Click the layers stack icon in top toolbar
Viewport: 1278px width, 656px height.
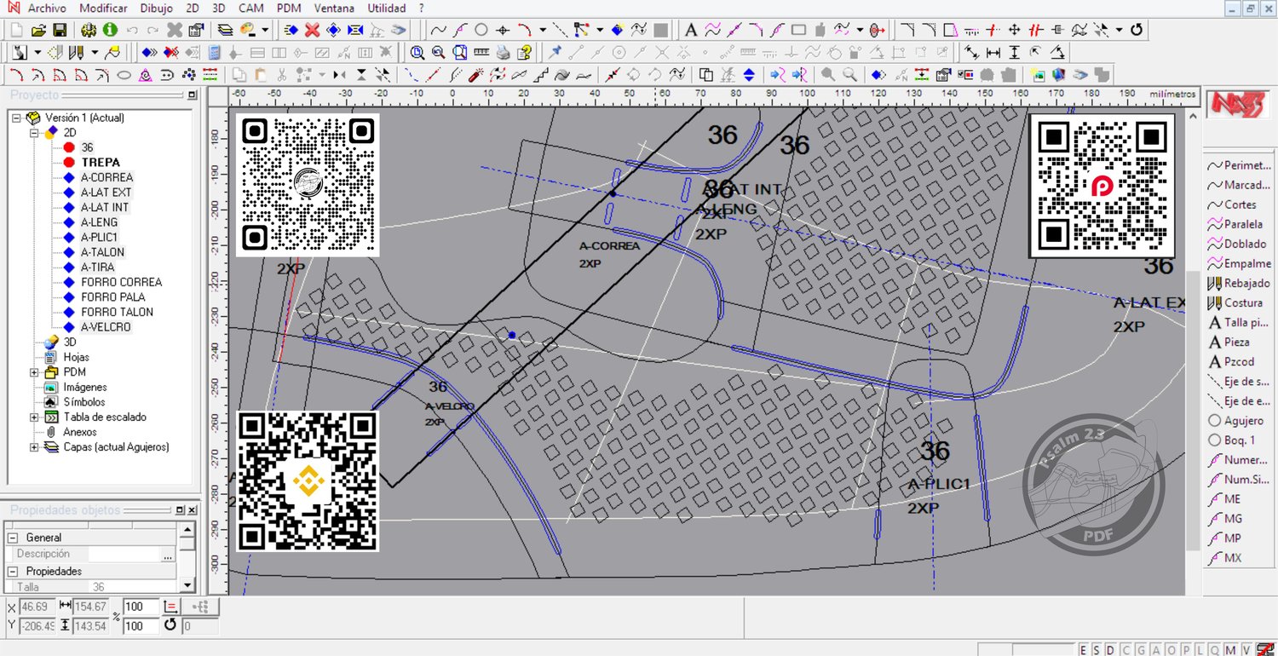(x=226, y=30)
